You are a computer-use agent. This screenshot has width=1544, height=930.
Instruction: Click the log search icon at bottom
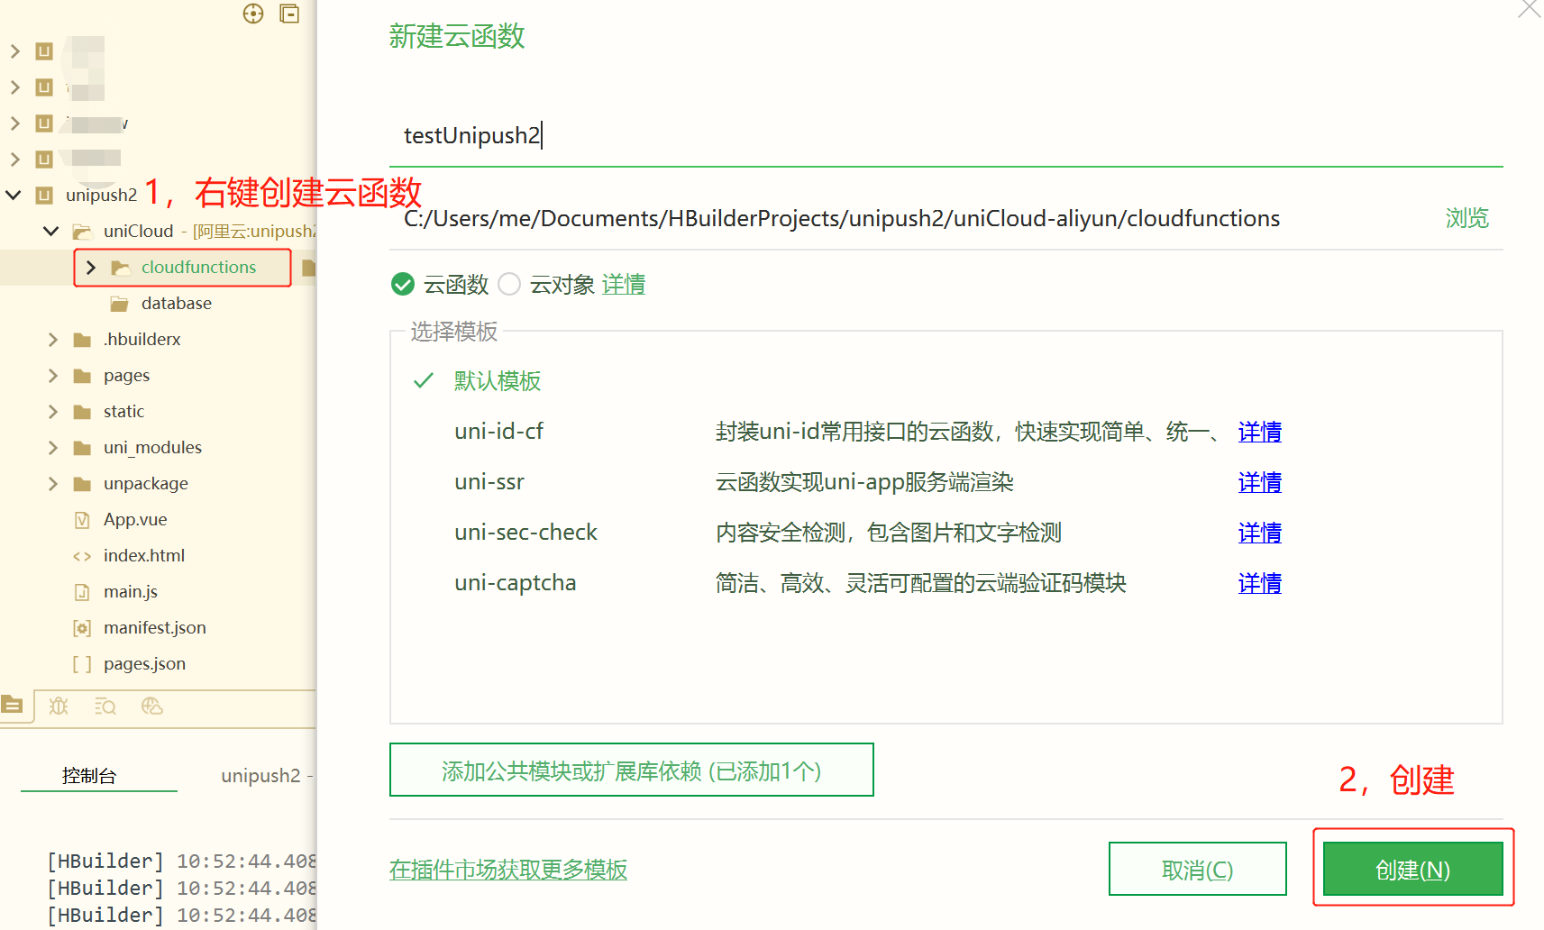tap(105, 707)
